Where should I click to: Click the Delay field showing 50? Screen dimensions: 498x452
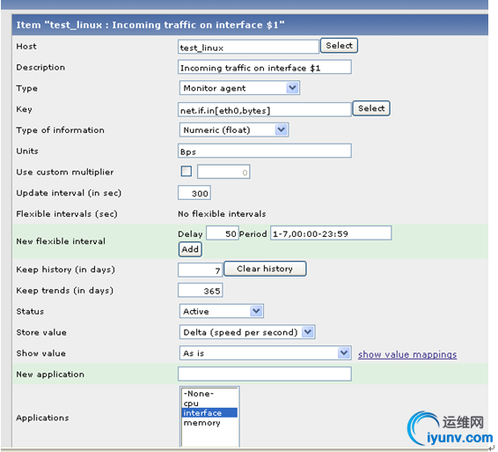click(222, 233)
